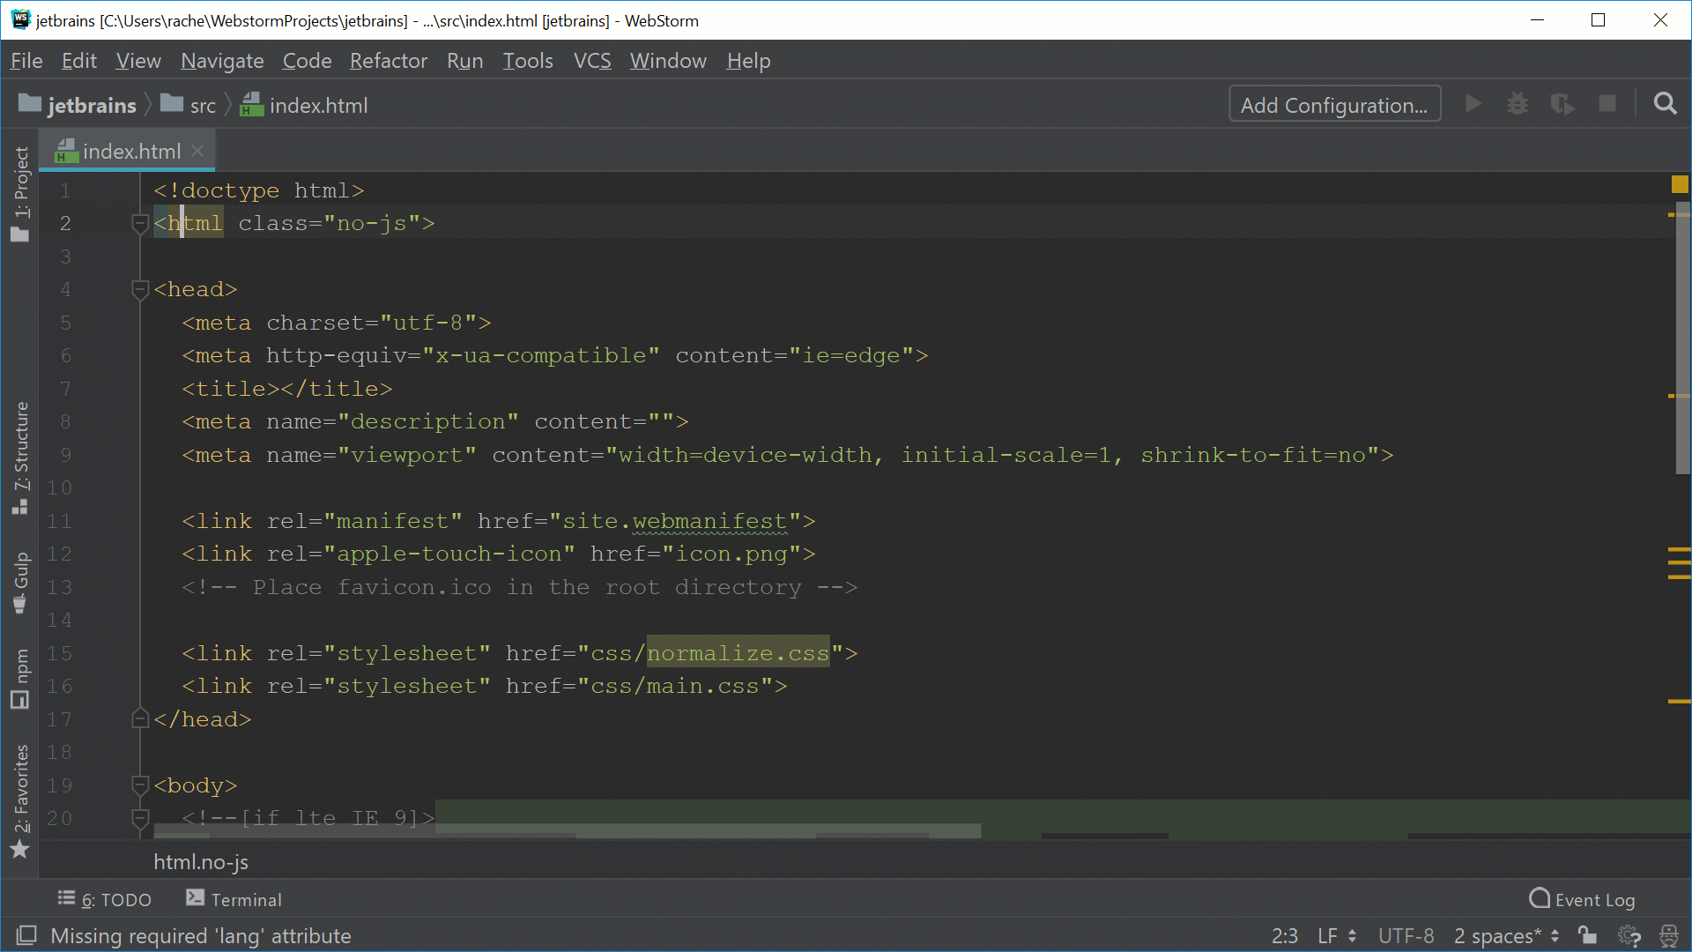Open Search Everywhere magnifier
The image size is (1692, 952).
(1665, 103)
